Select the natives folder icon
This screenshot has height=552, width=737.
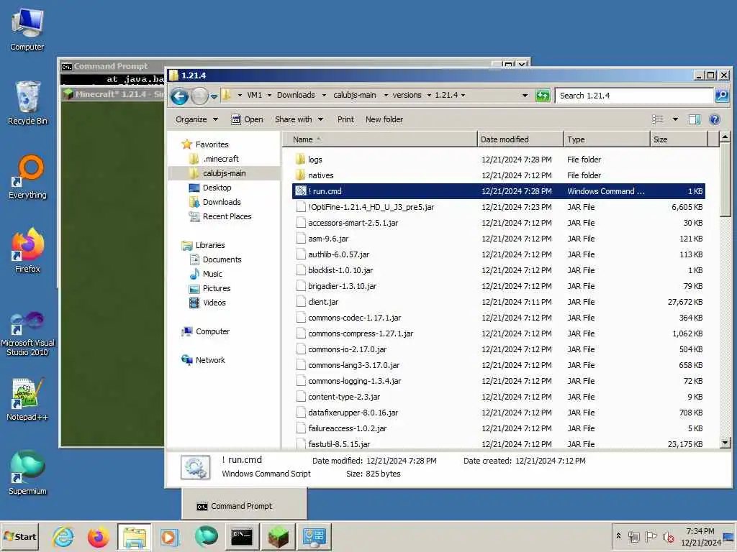tap(301, 175)
